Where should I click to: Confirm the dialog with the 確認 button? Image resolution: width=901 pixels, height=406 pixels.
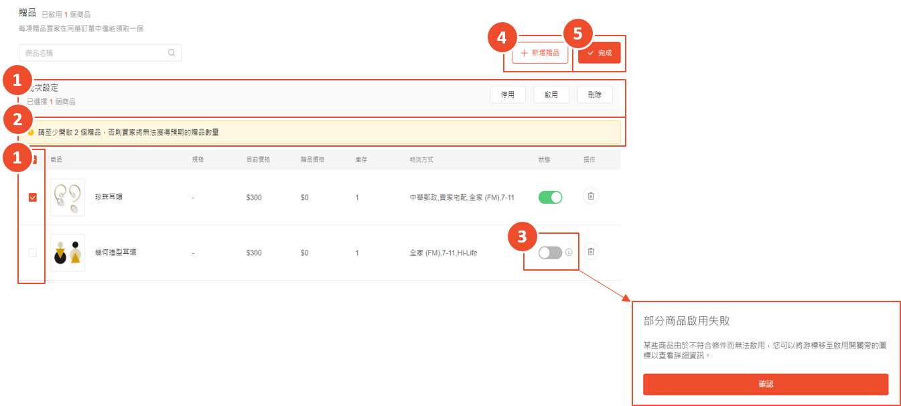(765, 385)
